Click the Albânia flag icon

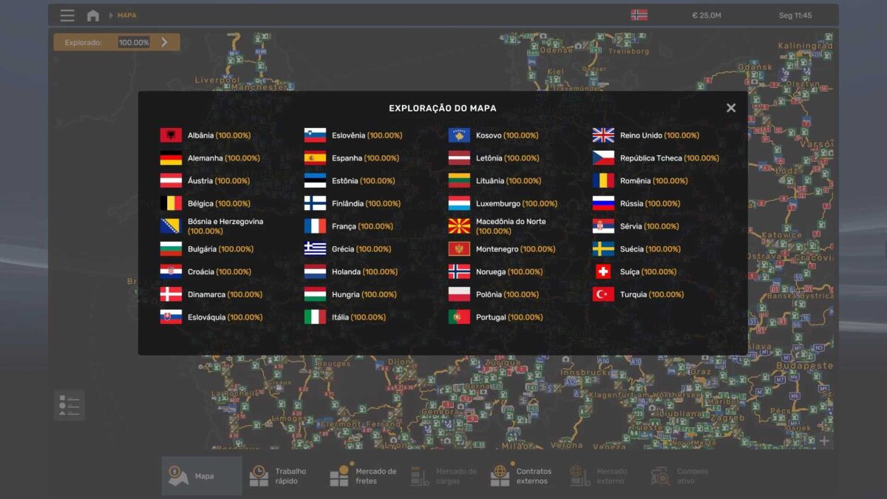pyautogui.click(x=171, y=135)
